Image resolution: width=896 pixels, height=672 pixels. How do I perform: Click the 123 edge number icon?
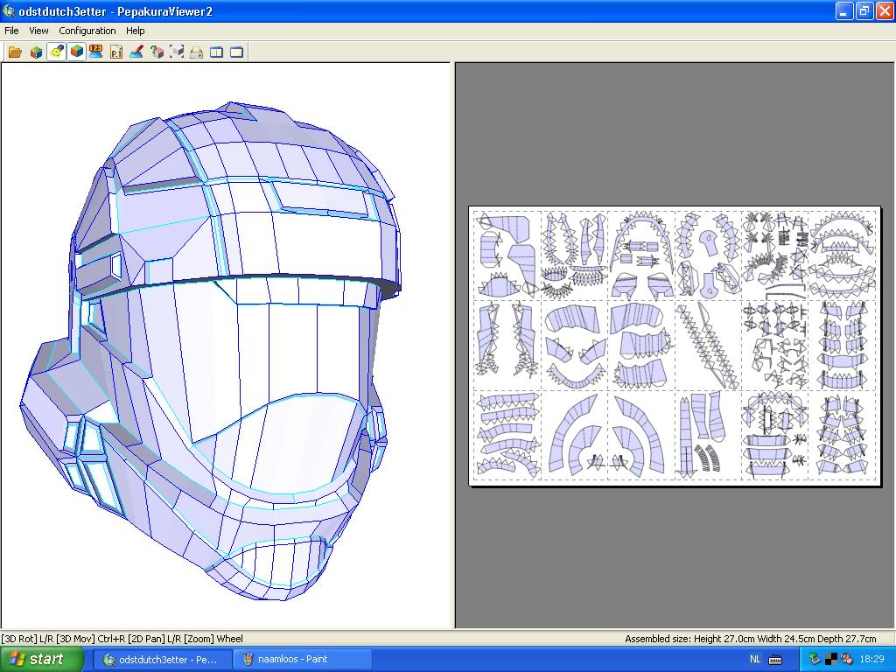point(96,52)
